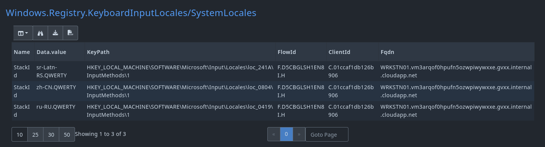Screen dimensions: 545x147
Task: Set page size to 30 rows
Action: coord(51,135)
